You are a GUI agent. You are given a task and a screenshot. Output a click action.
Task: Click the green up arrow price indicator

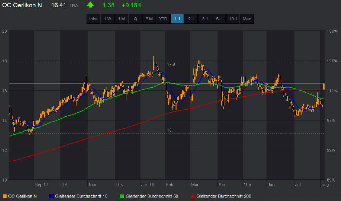coord(90,5)
